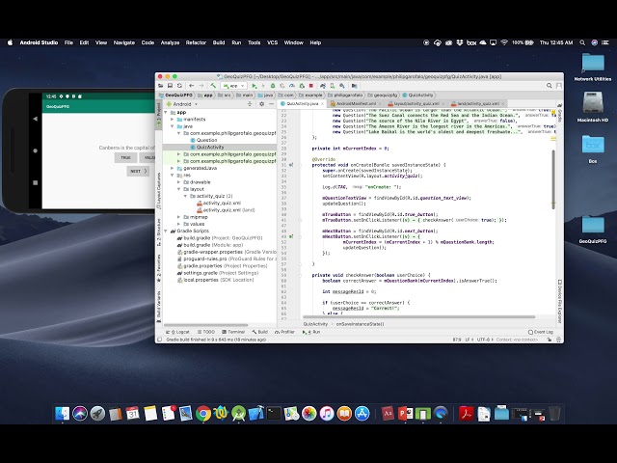This screenshot has height=463, width=617.
Task: Open the Terminal tool window
Action: click(233, 332)
